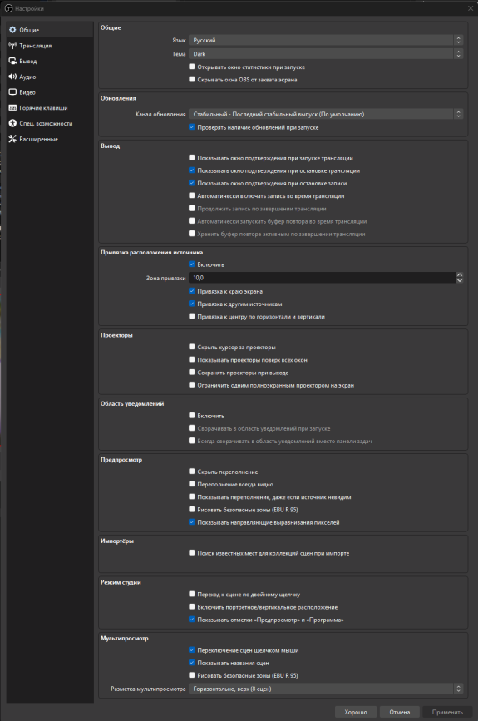Uncheck Проверять наличие обновлений при запуске

(192, 127)
